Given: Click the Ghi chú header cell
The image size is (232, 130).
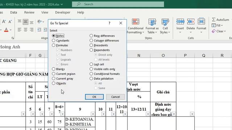Looking at the screenshot, I should [x=163, y=92].
